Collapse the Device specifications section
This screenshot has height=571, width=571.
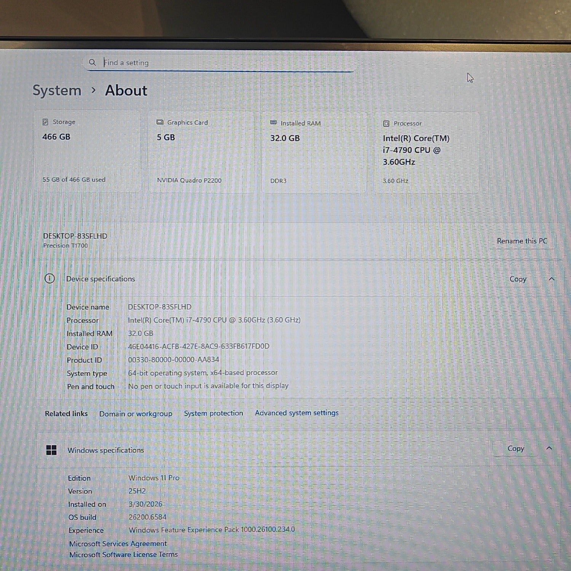pos(552,279)
